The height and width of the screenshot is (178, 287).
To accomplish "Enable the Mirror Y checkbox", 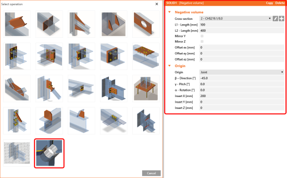I will [202, 36].
